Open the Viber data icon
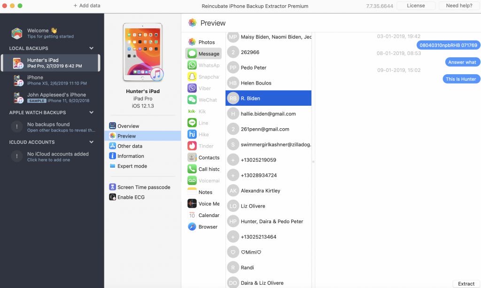This screenshot has height=288, width=481. (x=192, y=88)
